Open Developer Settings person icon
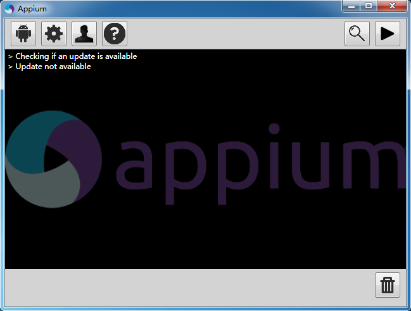Image resolution: width=411 pixels, height=311 pixels. pos(84,34)
